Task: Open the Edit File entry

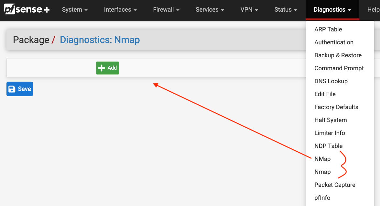Action: 325,94
